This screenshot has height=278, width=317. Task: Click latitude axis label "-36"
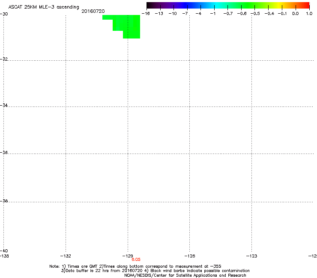click(4, 152)
